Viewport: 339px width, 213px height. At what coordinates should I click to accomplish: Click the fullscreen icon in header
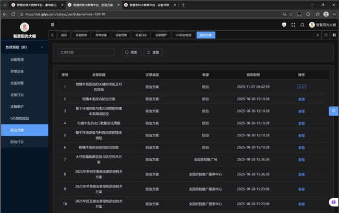coord(293,24)
